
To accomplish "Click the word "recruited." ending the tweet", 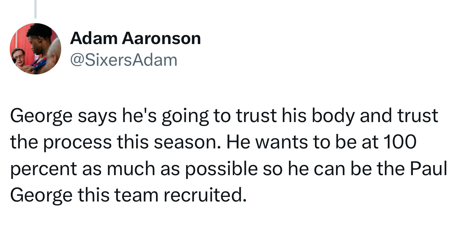I will 205,195.
